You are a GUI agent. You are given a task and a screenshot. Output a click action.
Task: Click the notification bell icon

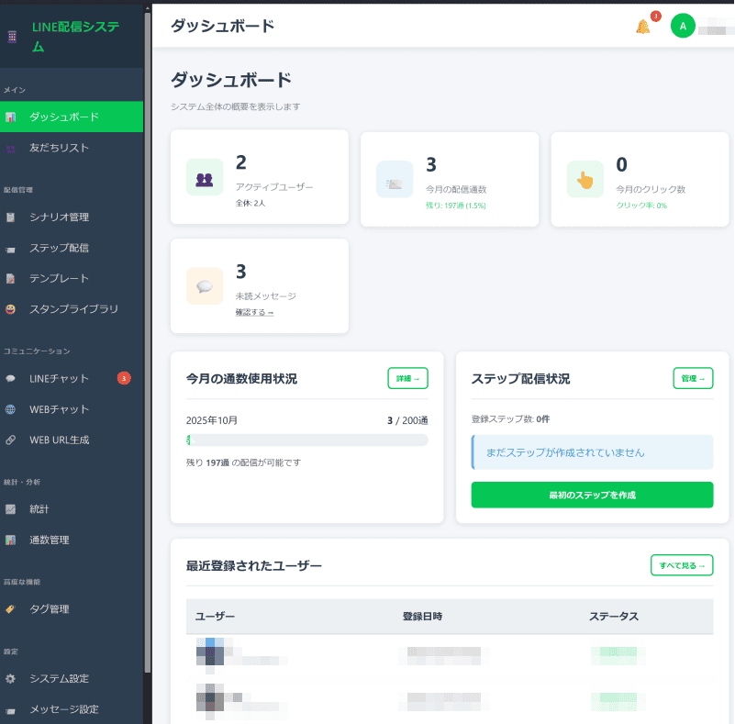[x=642, y=27]
